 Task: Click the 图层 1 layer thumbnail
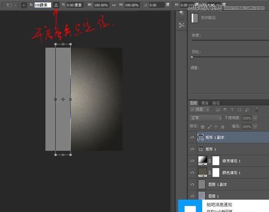point(202,196)
